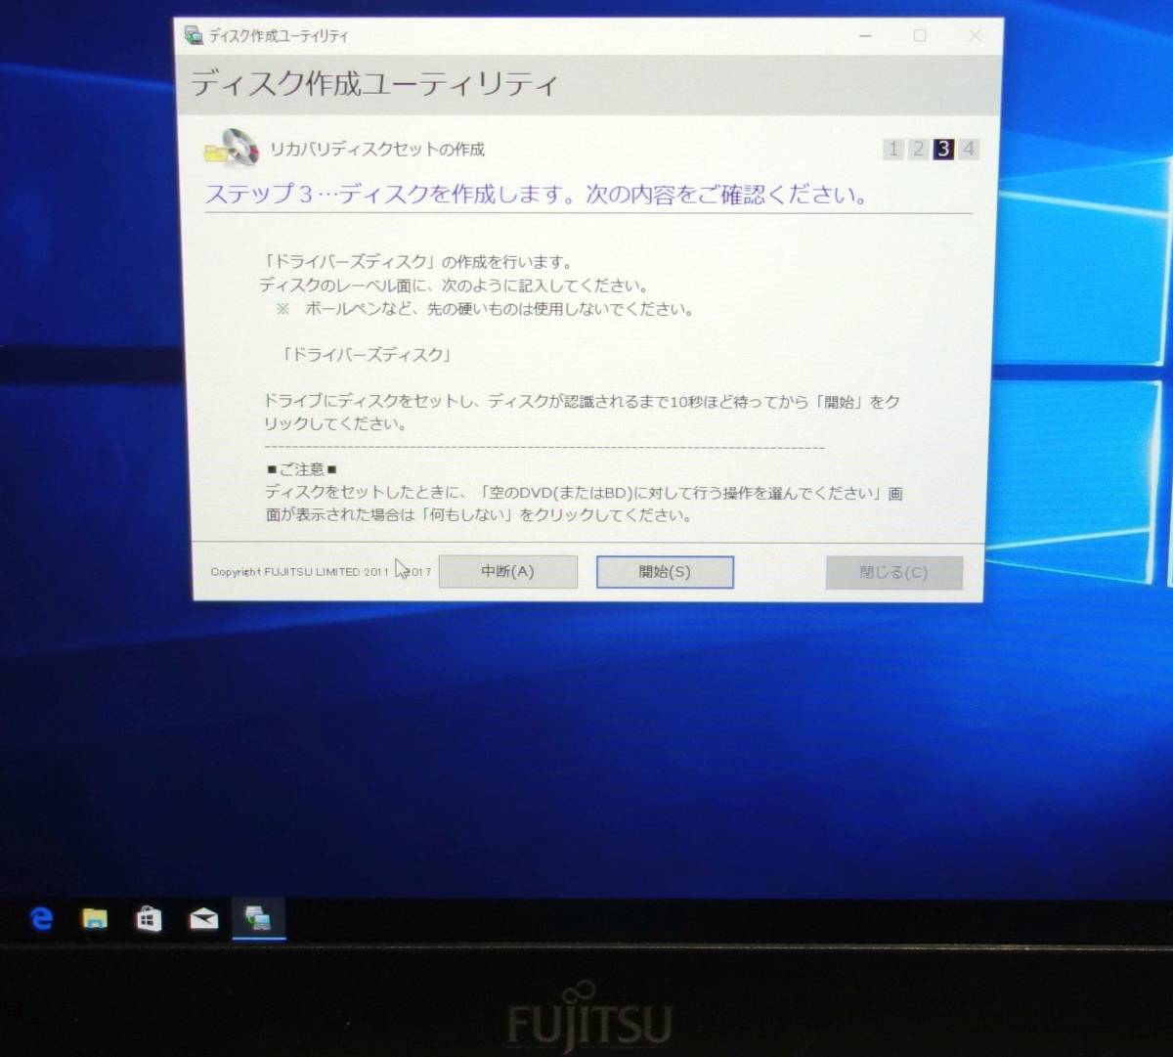The height and width of the screenshot is (1057, 1173).
Task: Maximize the ディスク作成ユーティリティ window
Action: [x=920, y=36]
